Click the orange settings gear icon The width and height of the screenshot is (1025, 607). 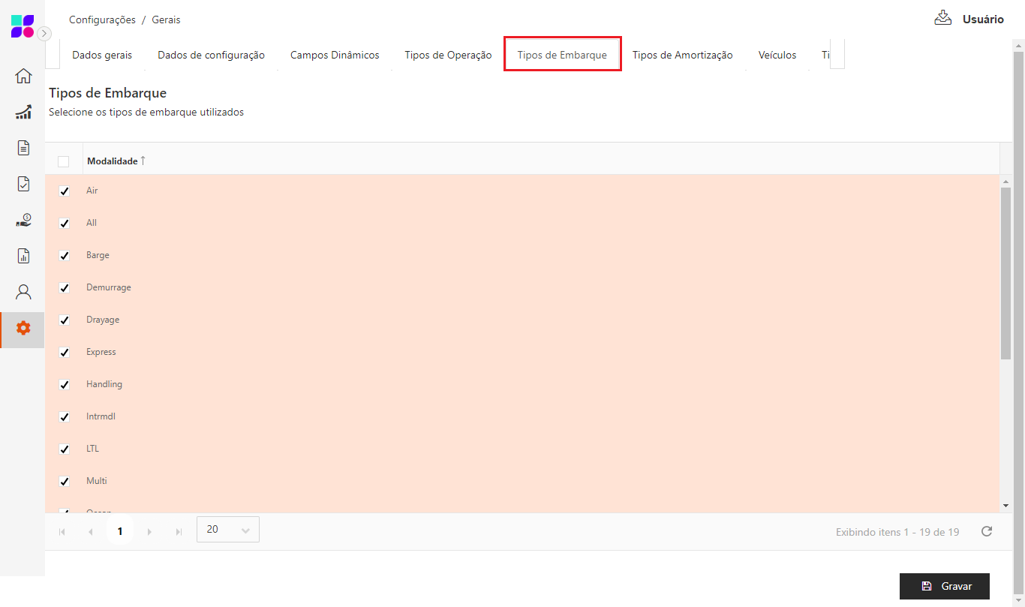point(23,328)
